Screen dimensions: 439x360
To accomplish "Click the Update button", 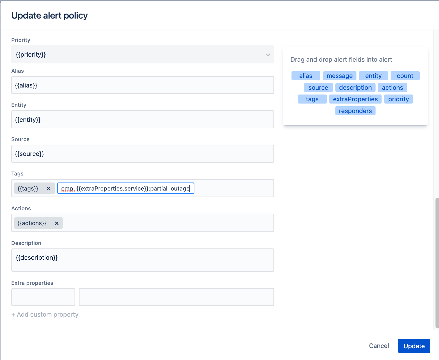I will [x=414, y=346].
